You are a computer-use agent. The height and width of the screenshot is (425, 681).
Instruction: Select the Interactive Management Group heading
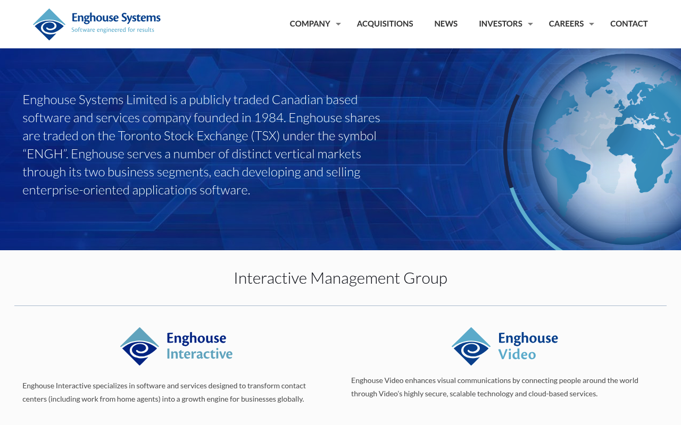340,278
